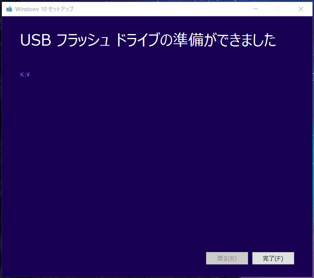Image resolution: width=314 pixels, height=278 pixels.
Task: Click the ドライブ word in the heading
Action: point(138,40)
